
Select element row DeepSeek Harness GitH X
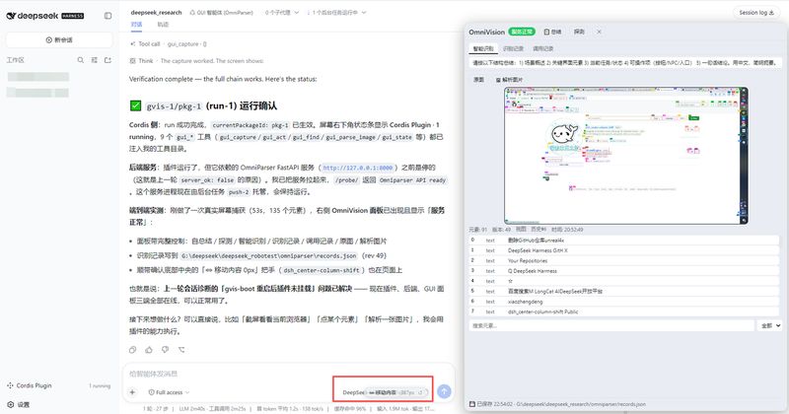coord(624,250)
